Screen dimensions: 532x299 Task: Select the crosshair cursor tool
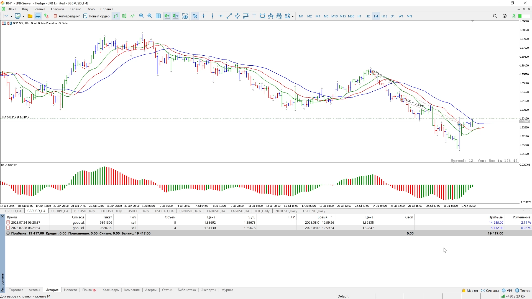click(203, 16)
